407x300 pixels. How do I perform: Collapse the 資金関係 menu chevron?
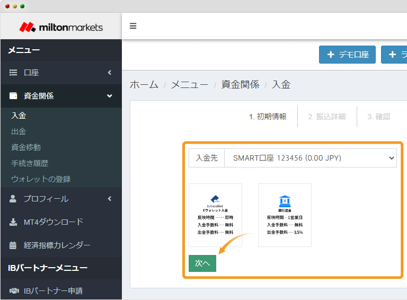pyautogui.click(x=110, y=96)
